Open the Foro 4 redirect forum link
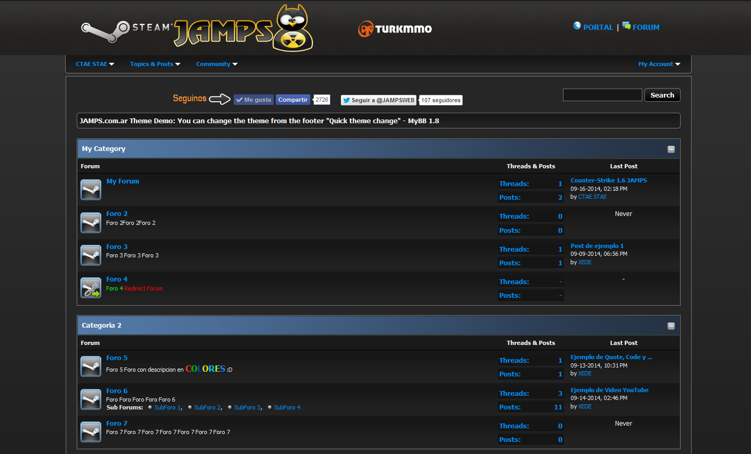This screenshot has height=454, width=751. coord(117,279)
